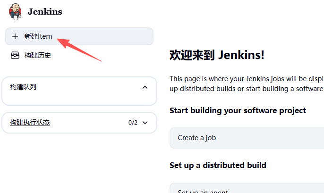Open the 构建执行状态 link
This screenshot has width=324, height=193.
(x=30, y=122)
